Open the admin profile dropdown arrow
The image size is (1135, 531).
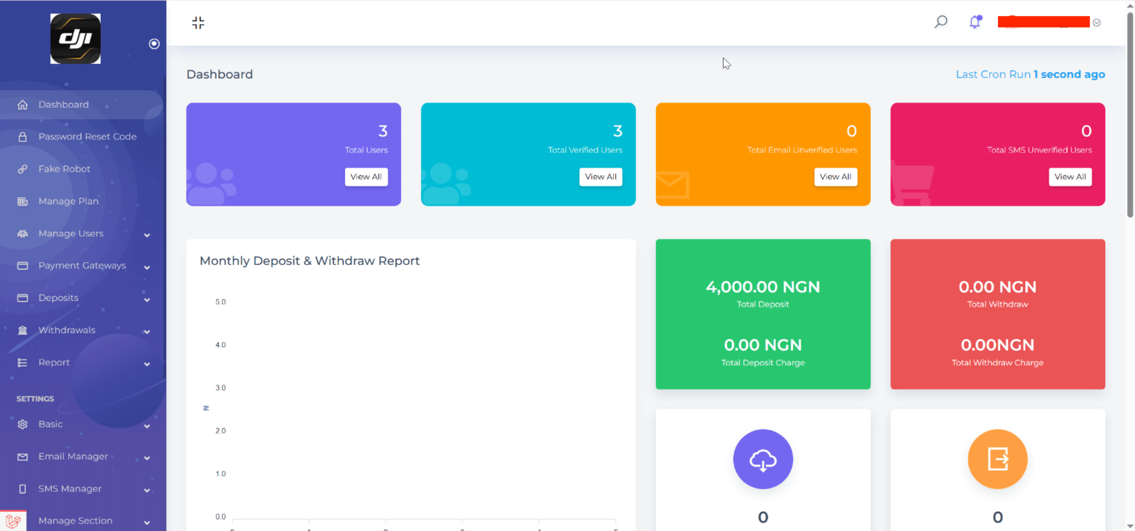(x=1096, y=23)
